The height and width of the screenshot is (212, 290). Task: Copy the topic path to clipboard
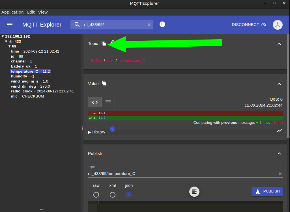(104, 43)
